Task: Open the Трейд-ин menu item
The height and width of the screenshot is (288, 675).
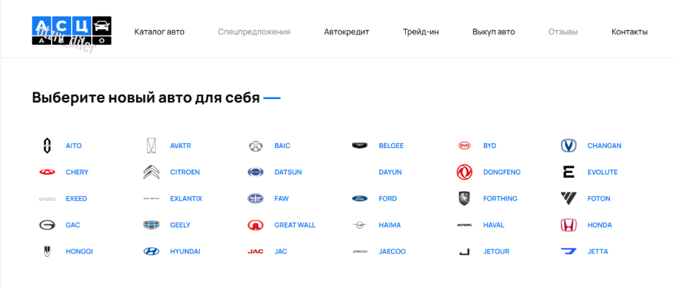Action: tap(421, 32)
